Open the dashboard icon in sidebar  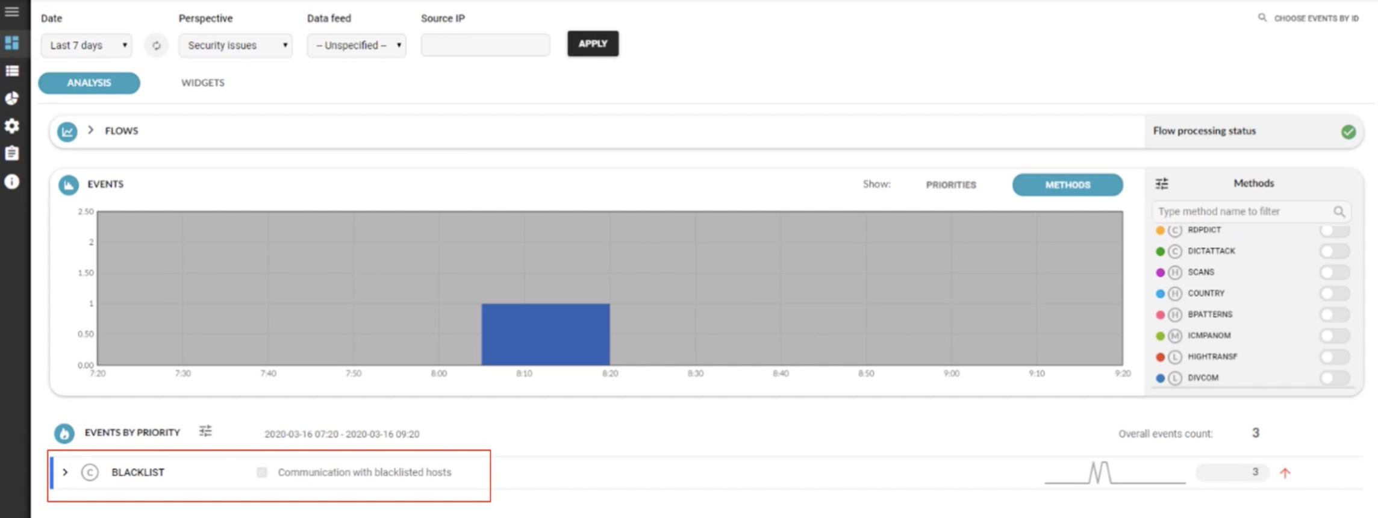[x=12, y=43]
